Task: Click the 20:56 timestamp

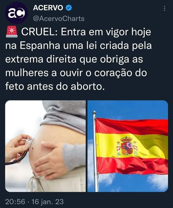Action: (x=15, y=202)
